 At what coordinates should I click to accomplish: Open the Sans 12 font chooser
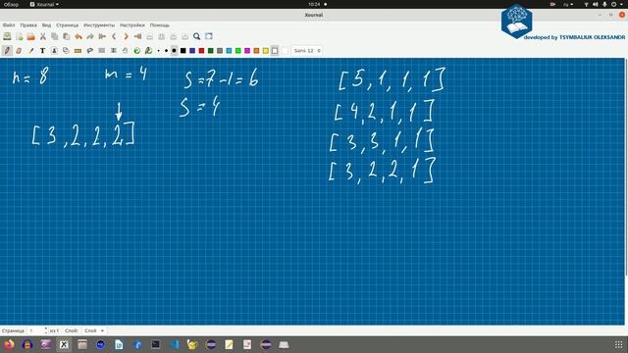click(x=307, y=51)
